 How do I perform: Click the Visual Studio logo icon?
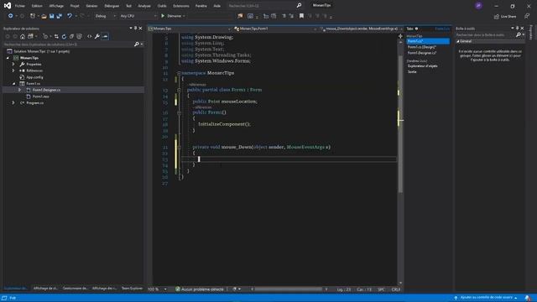pos(8,6)
